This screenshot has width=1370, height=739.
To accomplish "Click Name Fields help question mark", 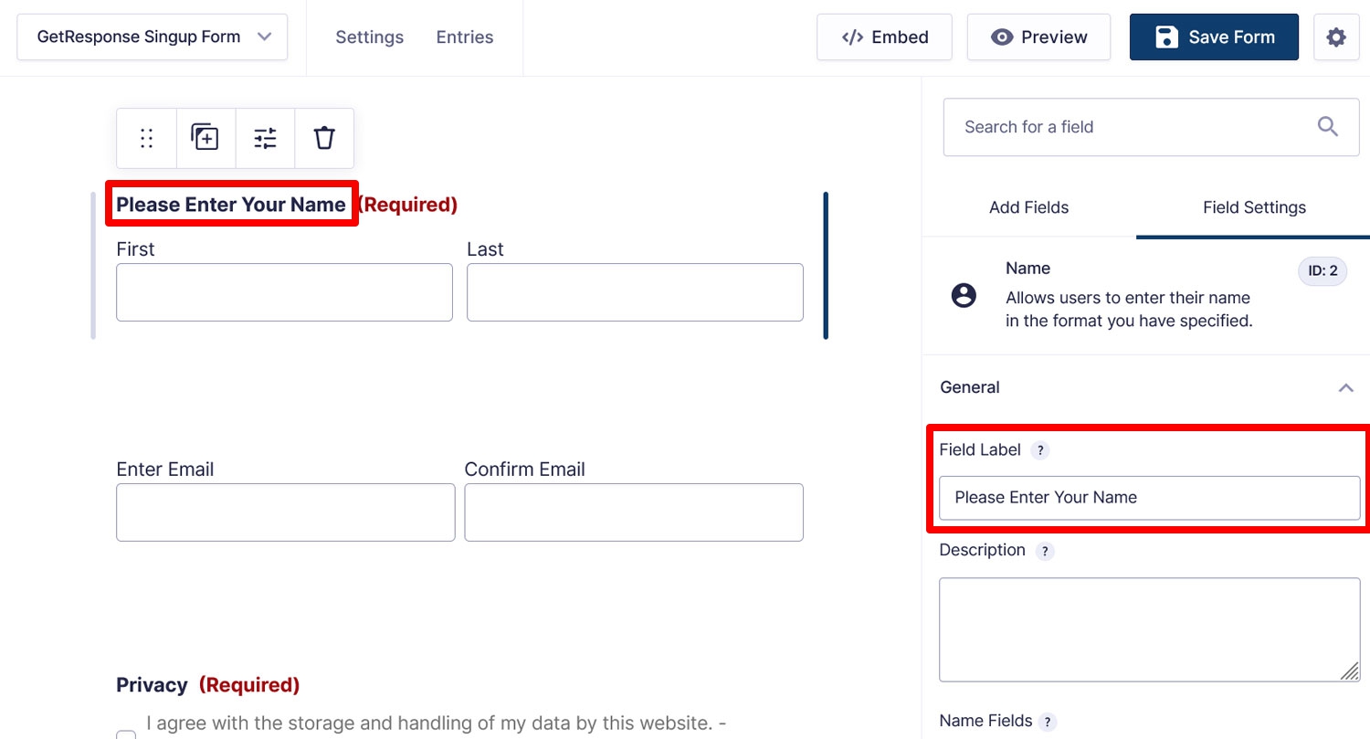I will 1048,722.
